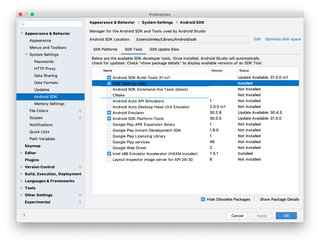320x244 pixels.
Task: Click the project-level icon beside Version Control
Action: (80, 167)
